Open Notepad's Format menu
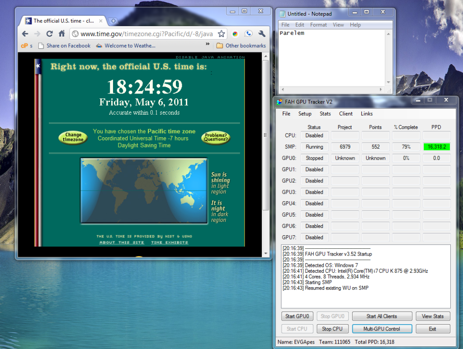The image size is (463, 349). coord(318,25)
